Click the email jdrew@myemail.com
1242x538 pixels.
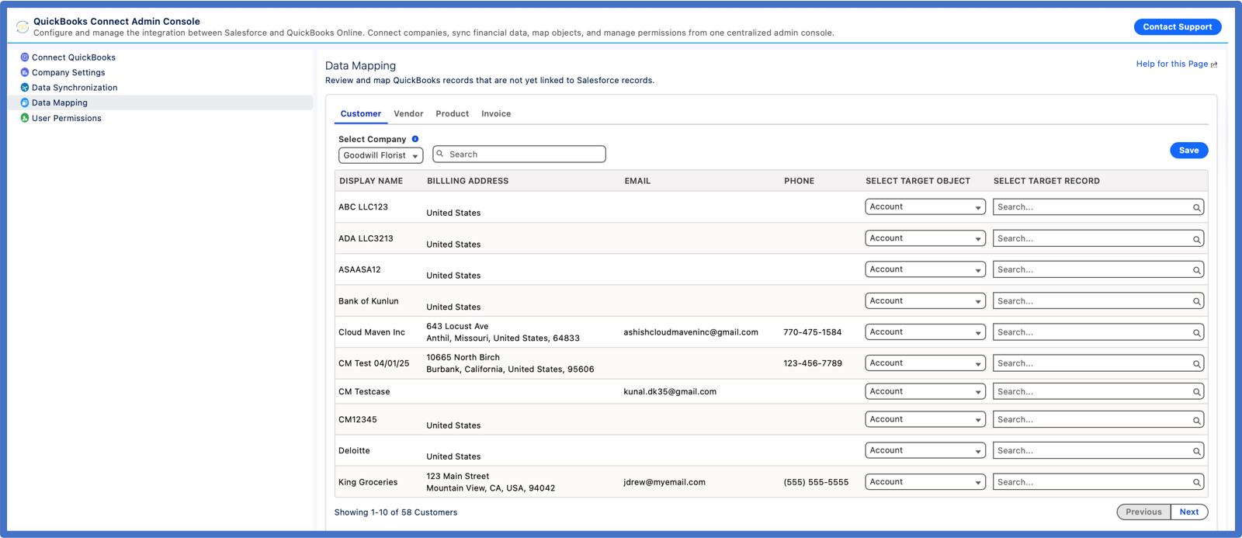(664, 482)
